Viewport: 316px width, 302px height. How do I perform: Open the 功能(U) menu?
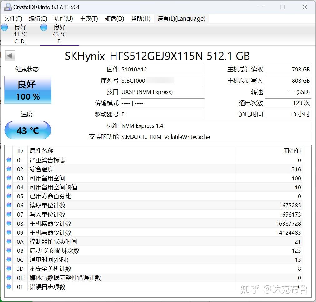tap(63, 18)
